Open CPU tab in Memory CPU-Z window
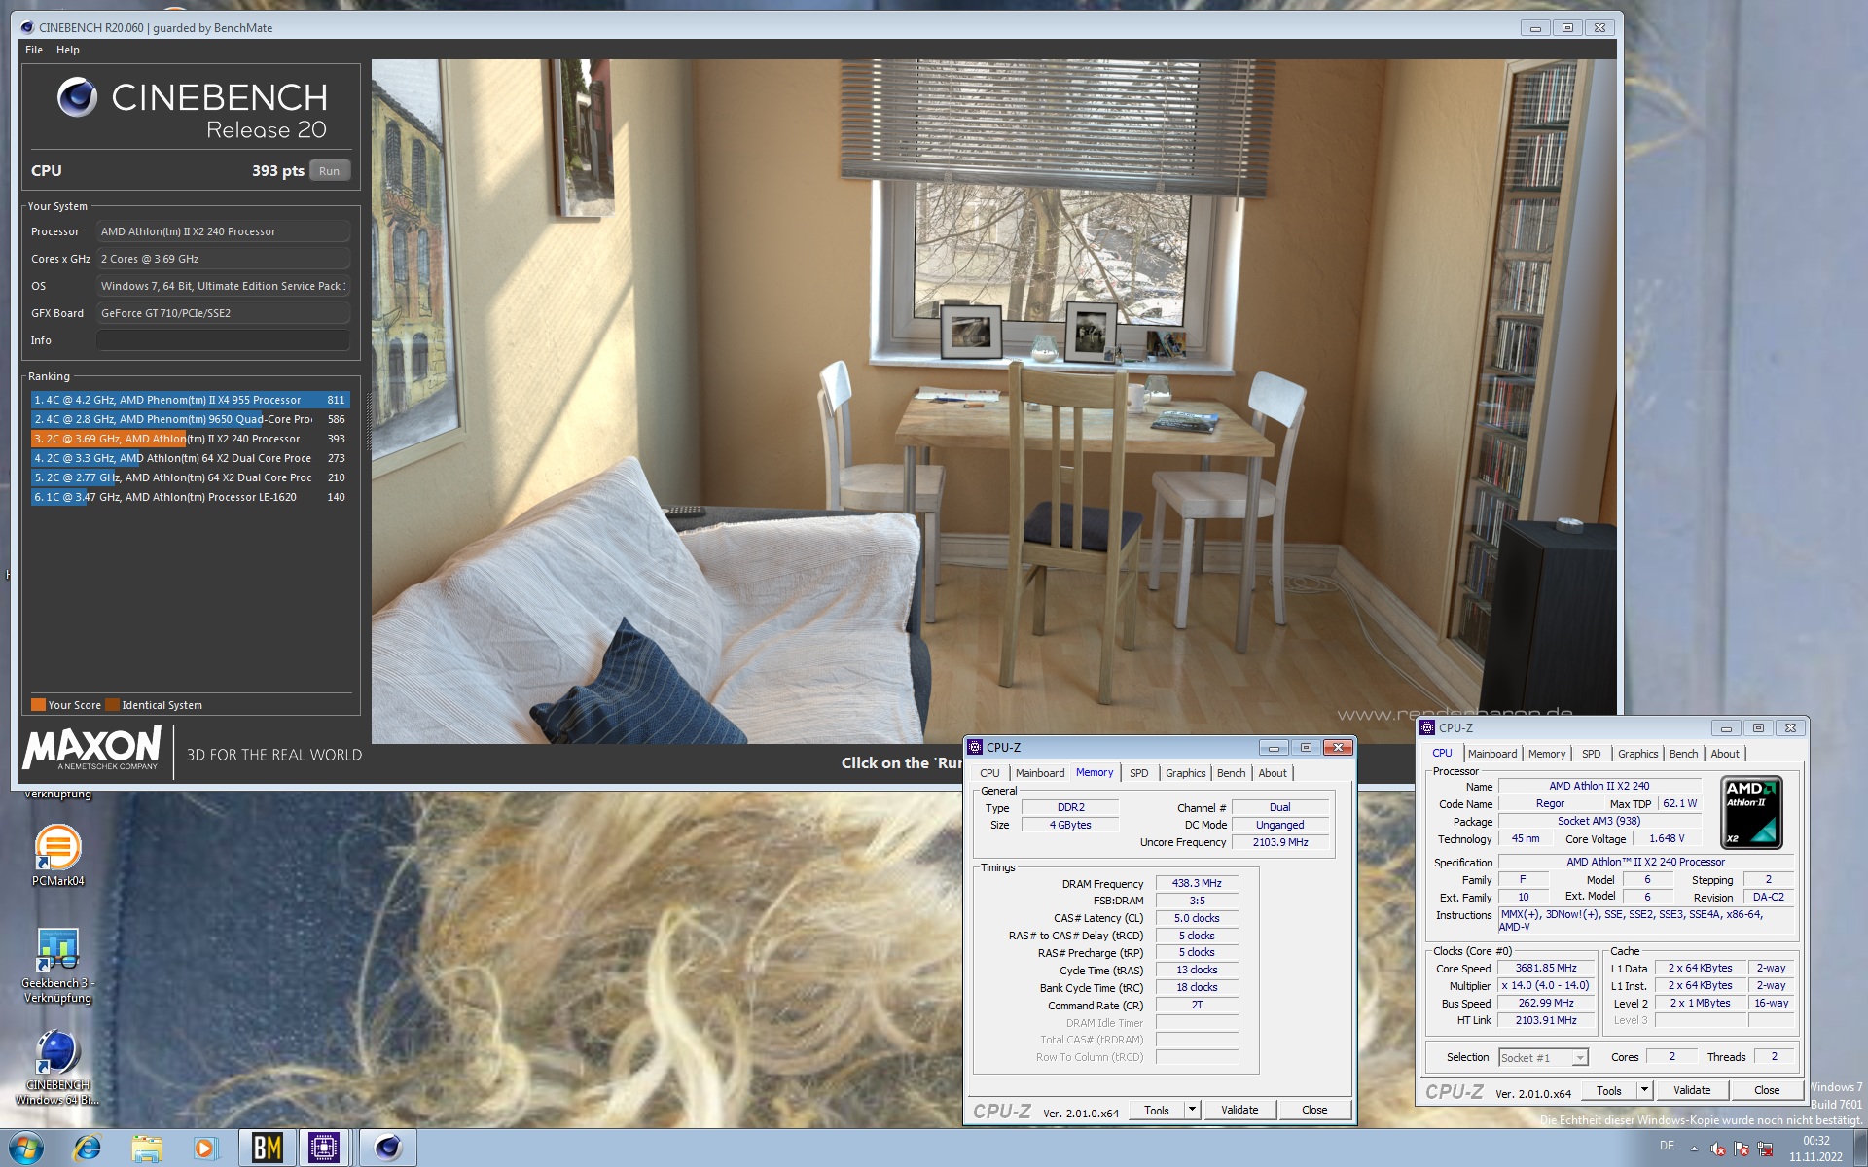Viewport: 1868px width, 1167px height. coord(989,773)
